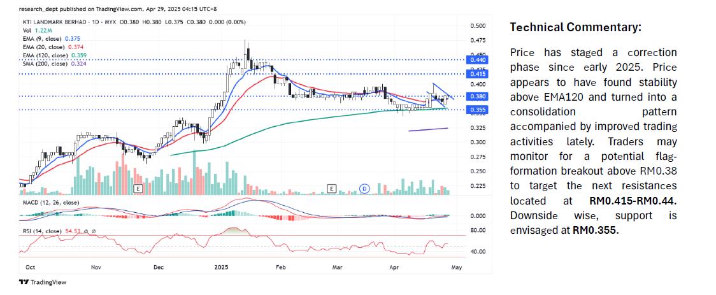Click the 0.500 price axis label

click(477, 26)
